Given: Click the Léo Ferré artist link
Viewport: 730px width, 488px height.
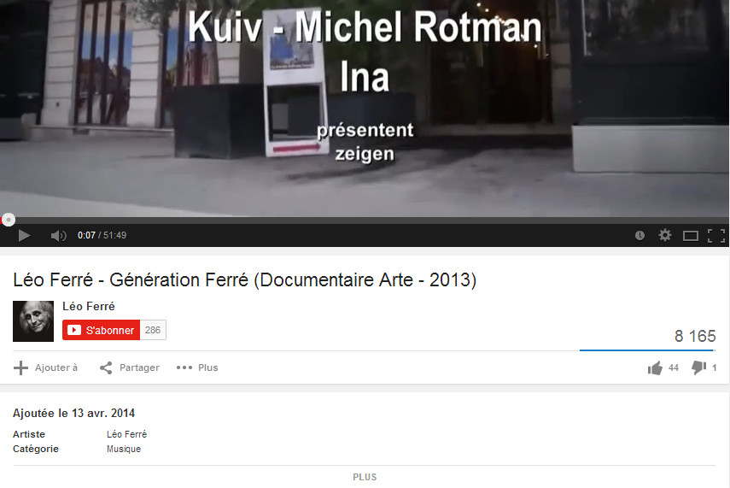Looking at the screenshot, I should click(x=126, y=434).
